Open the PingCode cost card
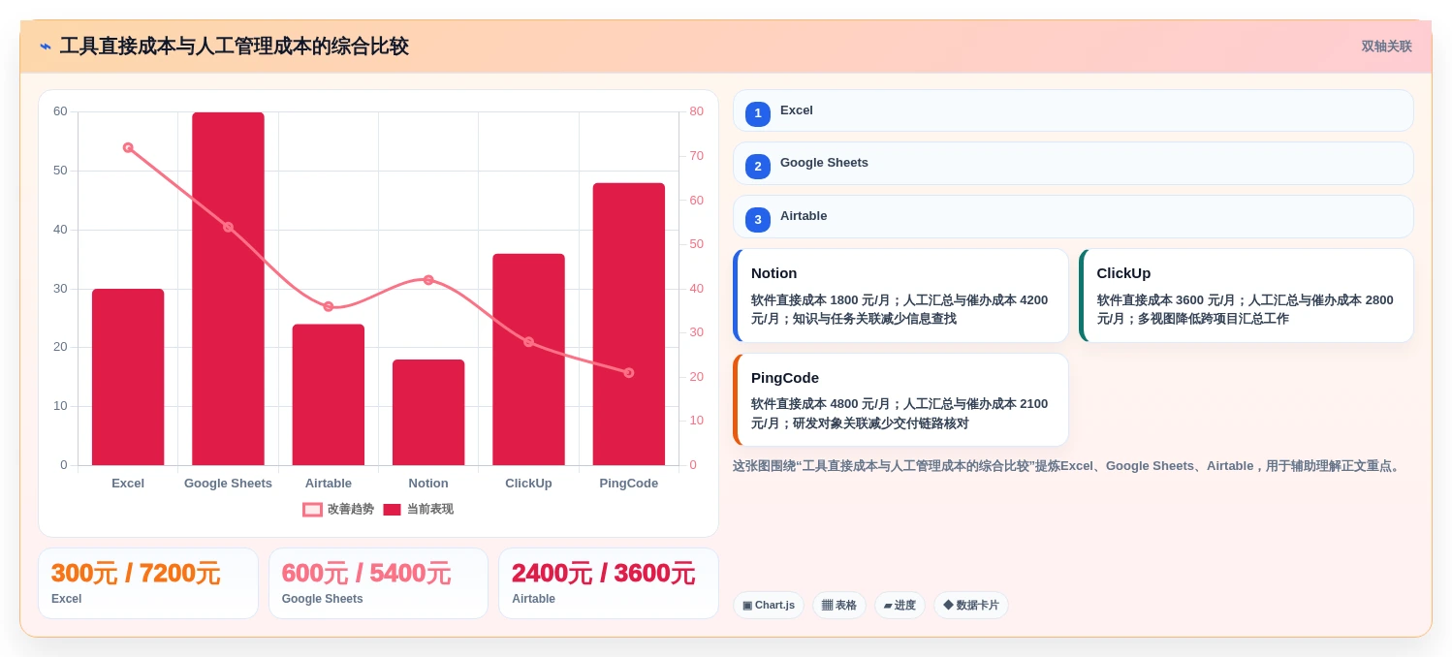The width and height of the screenshot is (1452, 657). [x=900, y=399]
